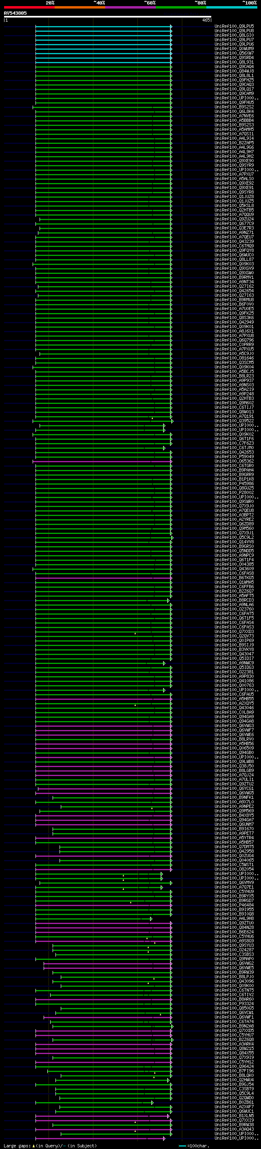Select label UniRef100_Q9CA04

pos(234,66)
